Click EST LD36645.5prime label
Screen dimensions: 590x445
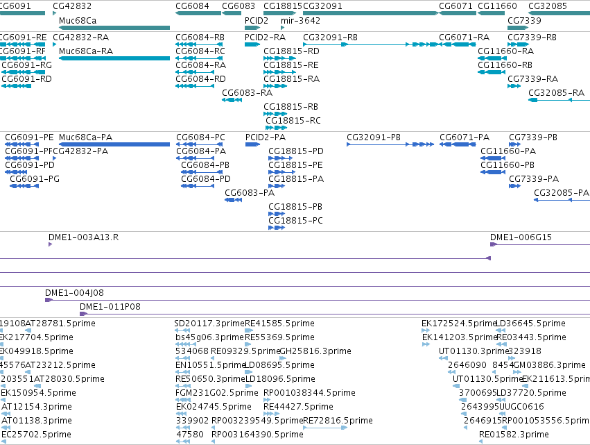(x=531, y=324)
